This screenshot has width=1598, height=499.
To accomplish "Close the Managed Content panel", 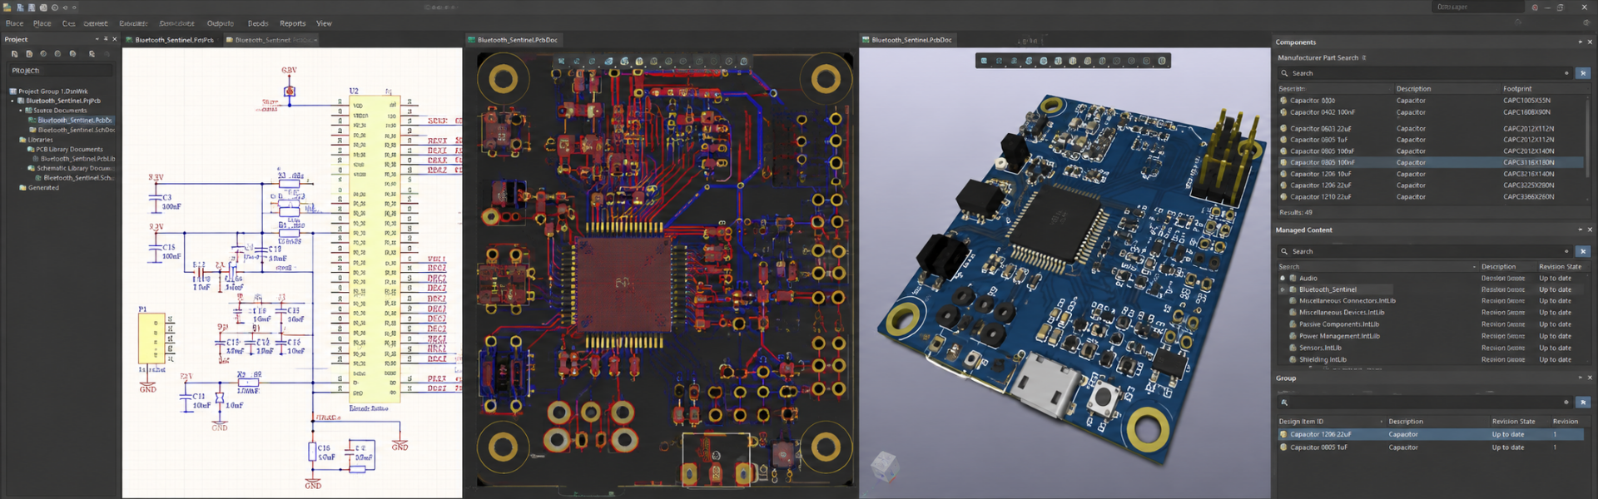I will click(x=1589, y=230).
